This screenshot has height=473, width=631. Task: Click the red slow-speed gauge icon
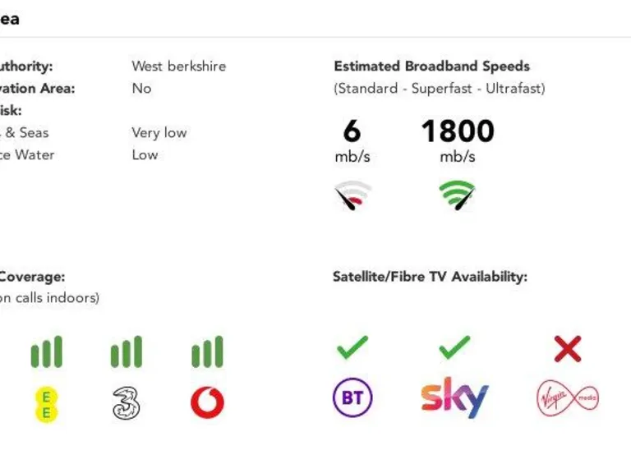click(352, 195)
